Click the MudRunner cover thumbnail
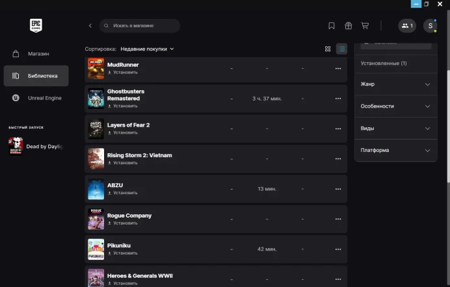450x287 pixels. [x=96, y=68]
